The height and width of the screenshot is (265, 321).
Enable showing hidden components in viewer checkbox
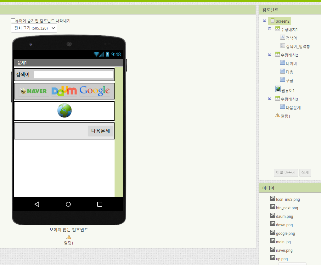coord(13,20)
